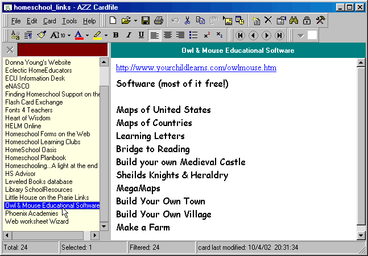The width and height of the screenshot is (368, 256).
Task: Click the white color box in toolbar
Action: 312,35
